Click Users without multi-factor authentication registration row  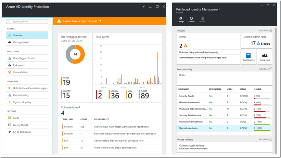[x=110, y=127]
